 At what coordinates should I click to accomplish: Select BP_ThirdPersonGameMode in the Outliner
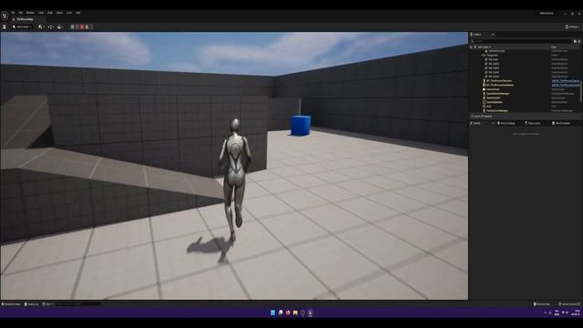(x=500, y=85)
